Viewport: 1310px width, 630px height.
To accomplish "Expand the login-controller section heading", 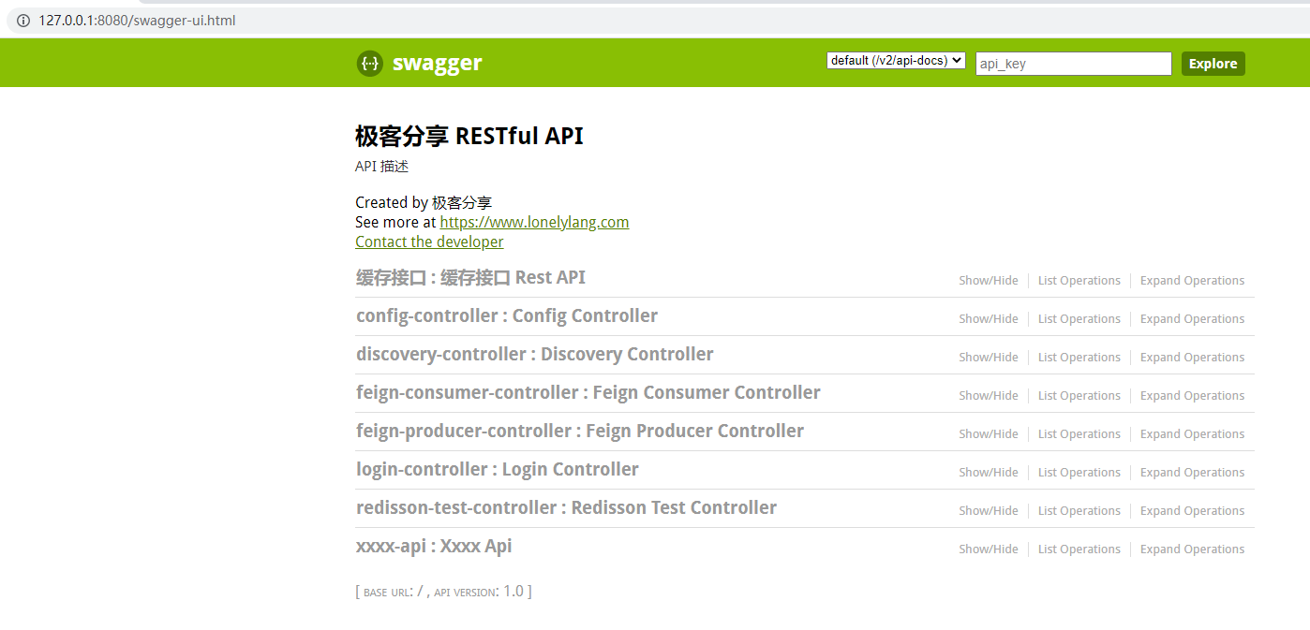I will tap(498, 470).
